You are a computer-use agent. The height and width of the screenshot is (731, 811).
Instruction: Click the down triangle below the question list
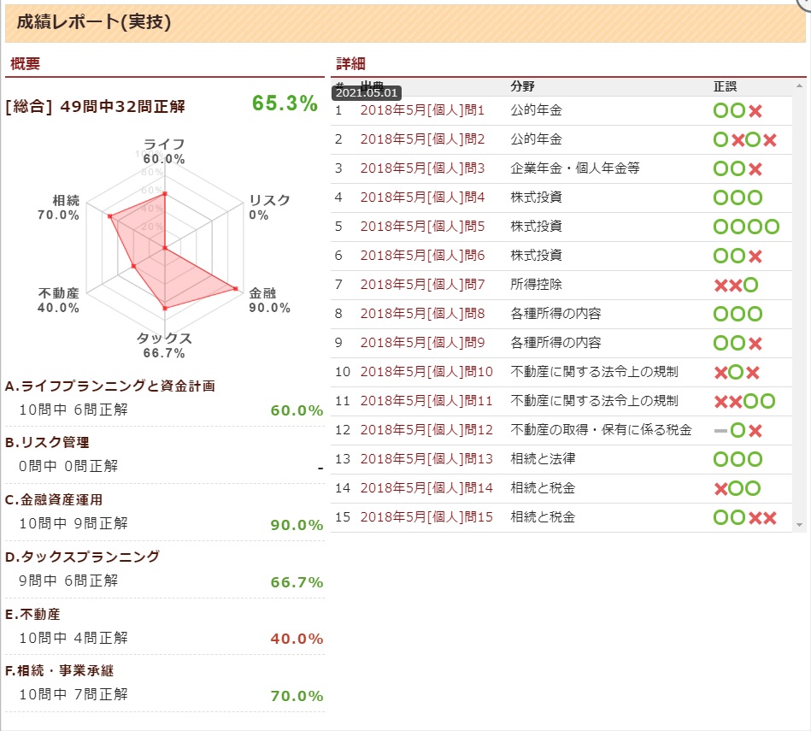(799, 524)
